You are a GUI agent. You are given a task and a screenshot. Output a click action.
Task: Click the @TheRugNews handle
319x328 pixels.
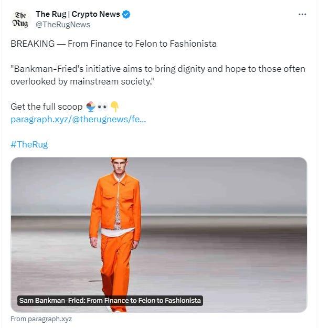click(62, 25)
